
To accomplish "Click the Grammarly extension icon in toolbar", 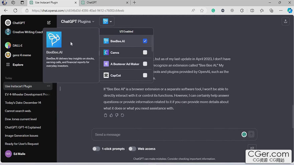I will [213, 10].
